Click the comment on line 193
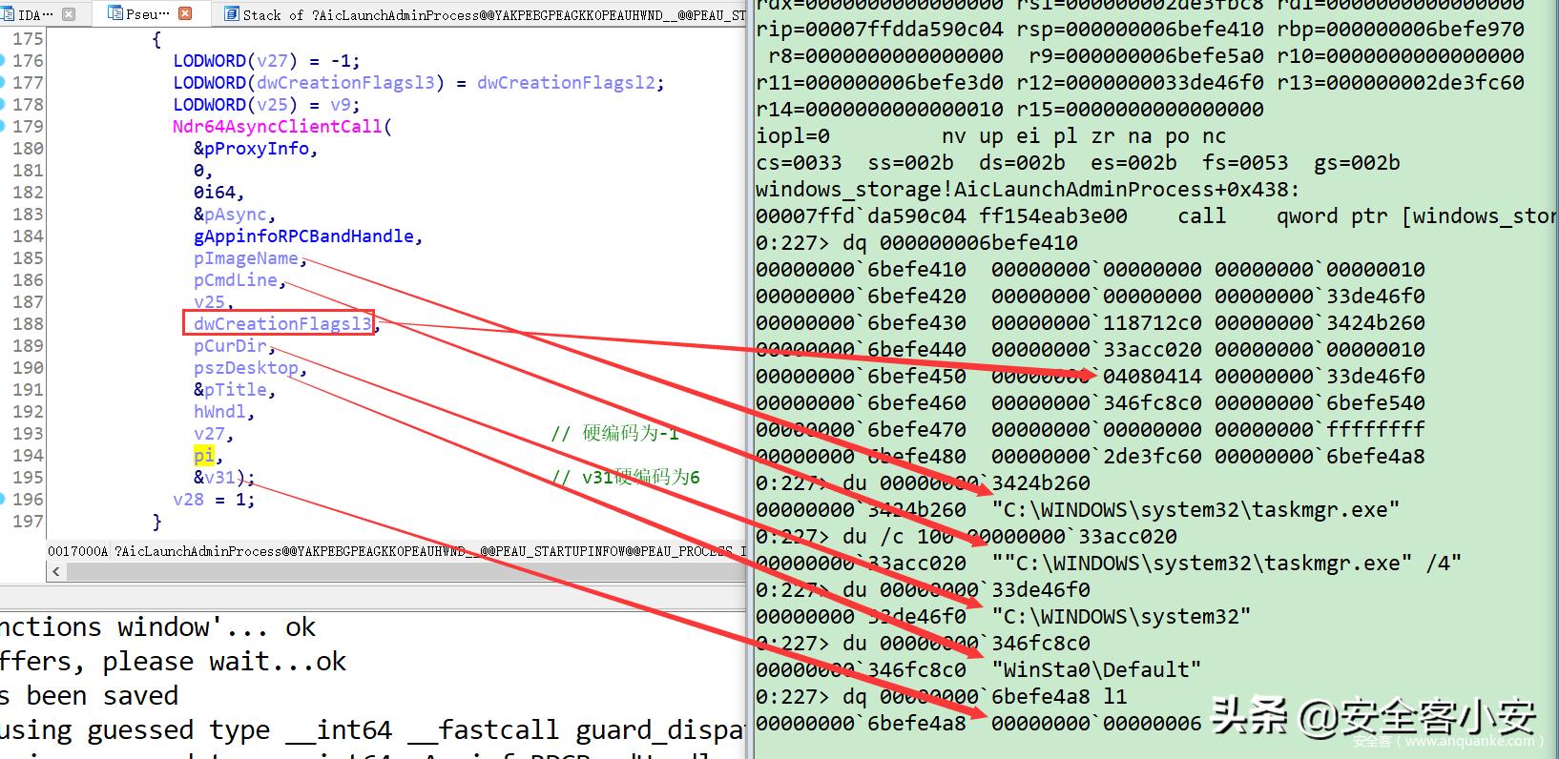The image size is (1559, 759). tap(615, 434)
